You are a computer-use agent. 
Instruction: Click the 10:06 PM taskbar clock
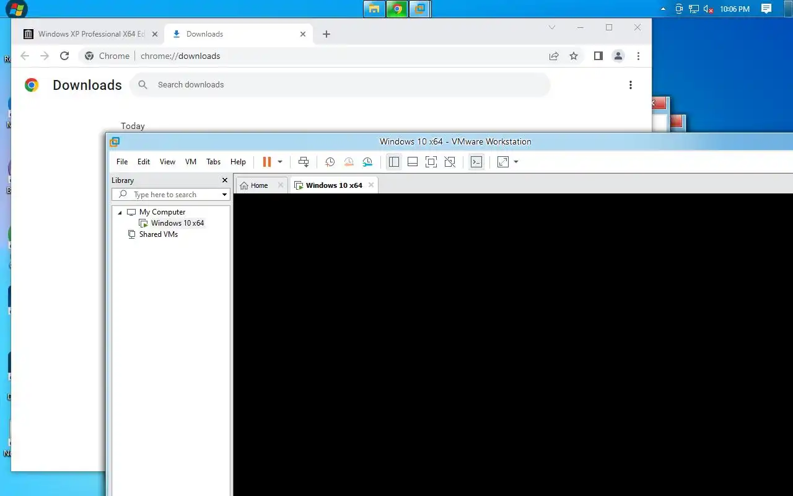click(735, 9)
